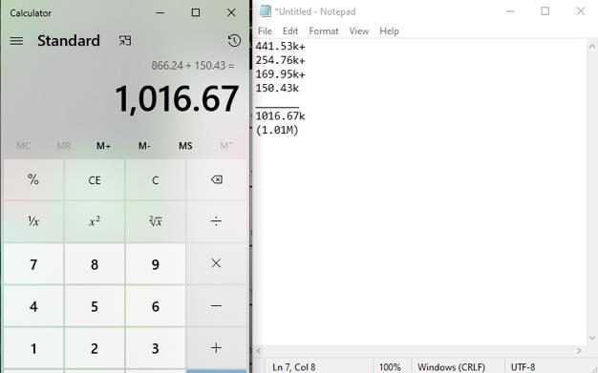Click the percent key

33,180
